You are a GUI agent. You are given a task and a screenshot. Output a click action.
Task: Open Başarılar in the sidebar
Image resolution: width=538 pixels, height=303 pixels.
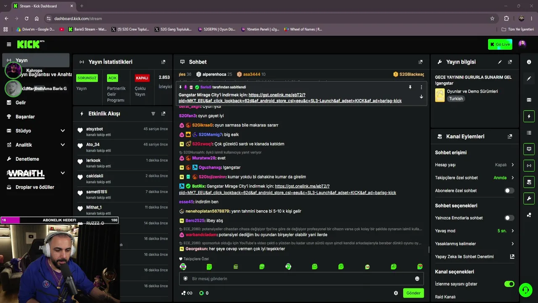coord(25,117)
